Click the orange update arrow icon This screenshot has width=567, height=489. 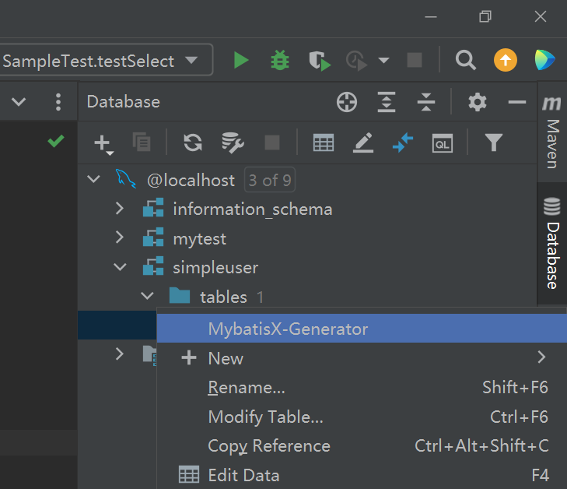pos(505,60)
